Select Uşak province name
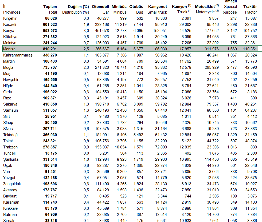262x222 pixels. (x=7, y=166)
